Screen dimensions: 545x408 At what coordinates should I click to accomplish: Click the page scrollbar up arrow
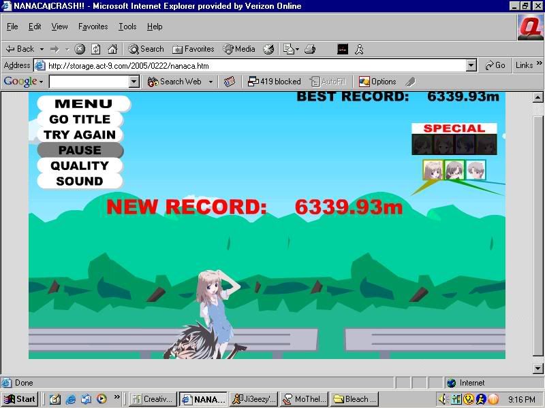point(538,98)
